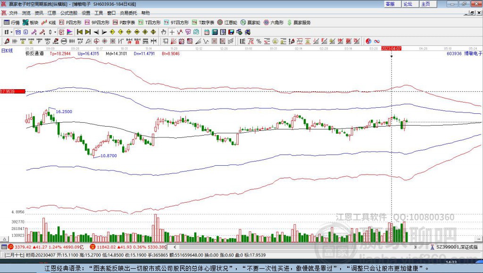Click the 2023-04-07 date marker
This screenshot has width=483, height=273.
tap(391, 48)
